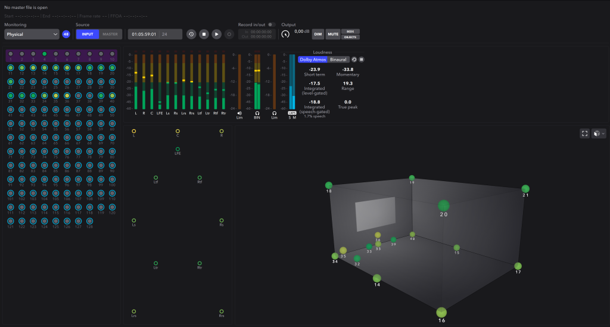Click the Stop transport button
Image resolution: width=610 pixels, height=327 pixels.
tap(204, 35)
